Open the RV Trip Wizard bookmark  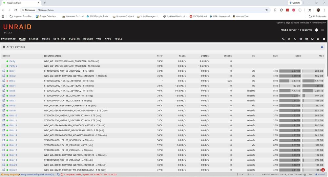(x=198, y=16)
